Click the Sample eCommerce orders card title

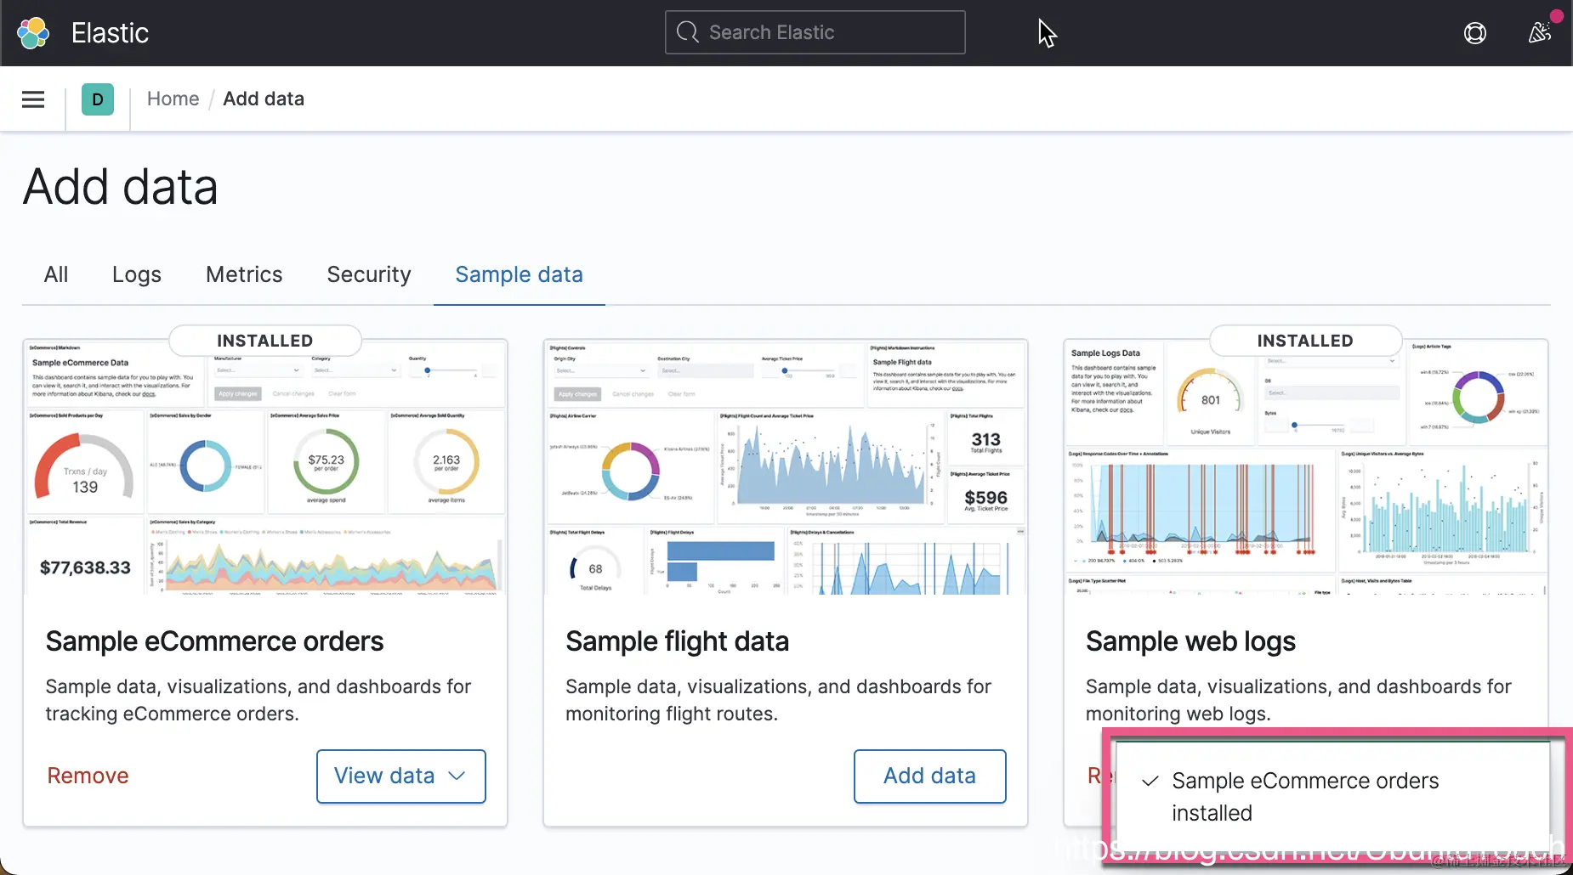point(214,641)
